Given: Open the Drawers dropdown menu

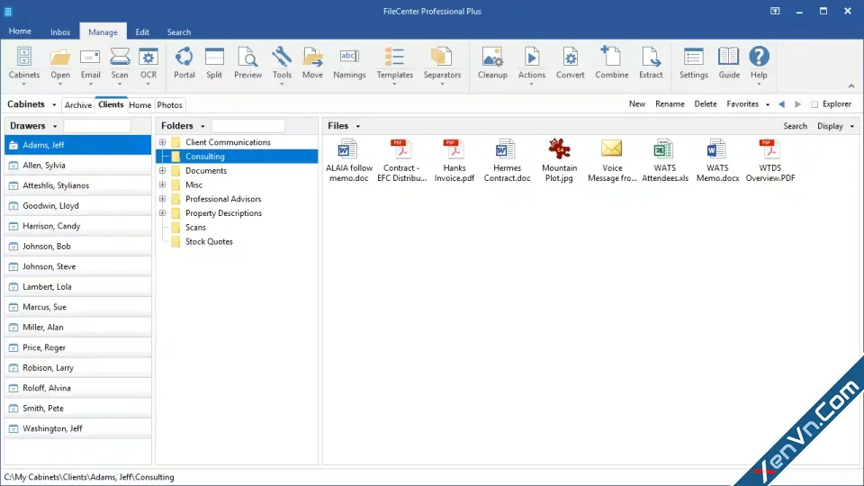Looking at the screenshot, I should (55, 126).
